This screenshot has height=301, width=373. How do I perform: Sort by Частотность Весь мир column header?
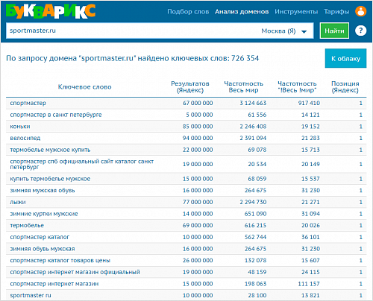[243, 87]
